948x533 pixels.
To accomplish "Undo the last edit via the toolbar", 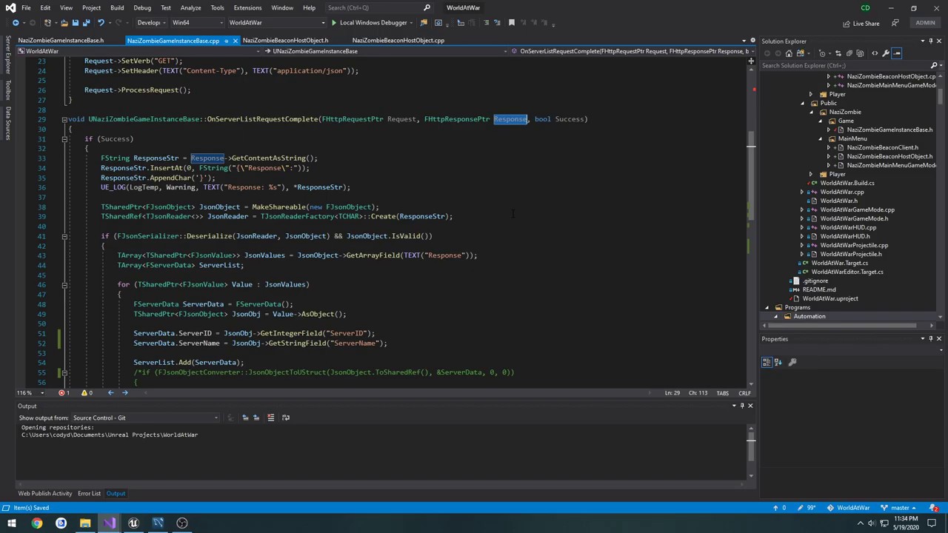I will click(101, 23).
